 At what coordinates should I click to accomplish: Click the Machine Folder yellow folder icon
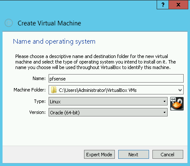[54, 90]
